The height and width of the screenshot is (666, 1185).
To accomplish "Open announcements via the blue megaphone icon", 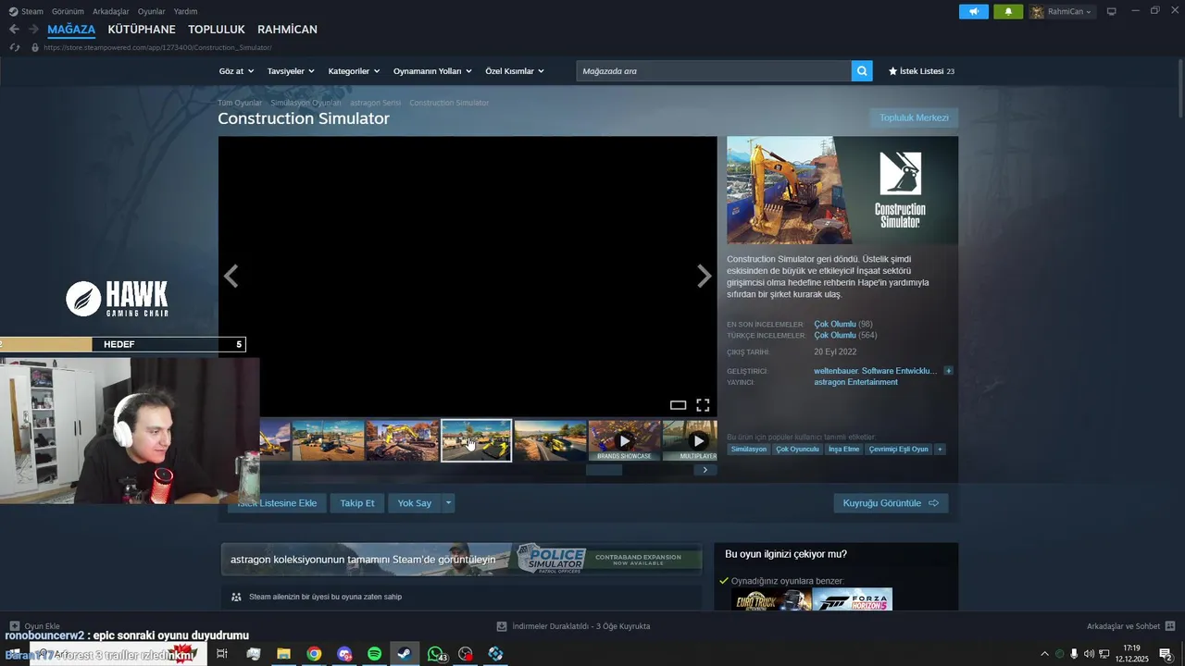I will (974, 11).
